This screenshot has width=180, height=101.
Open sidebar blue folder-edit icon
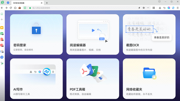tap(2, 51)
